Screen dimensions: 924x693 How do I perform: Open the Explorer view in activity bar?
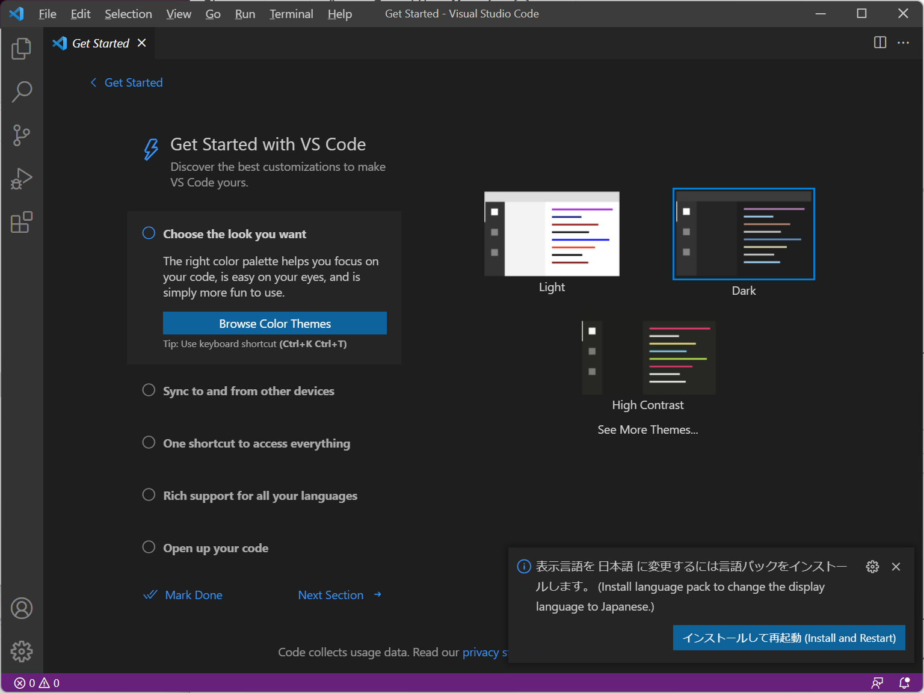[x=22, y=49]
